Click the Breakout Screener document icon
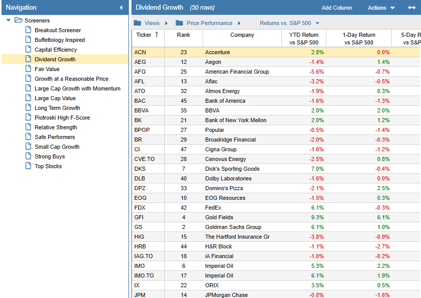The image size is (421, 298). (x=29, y=30)
